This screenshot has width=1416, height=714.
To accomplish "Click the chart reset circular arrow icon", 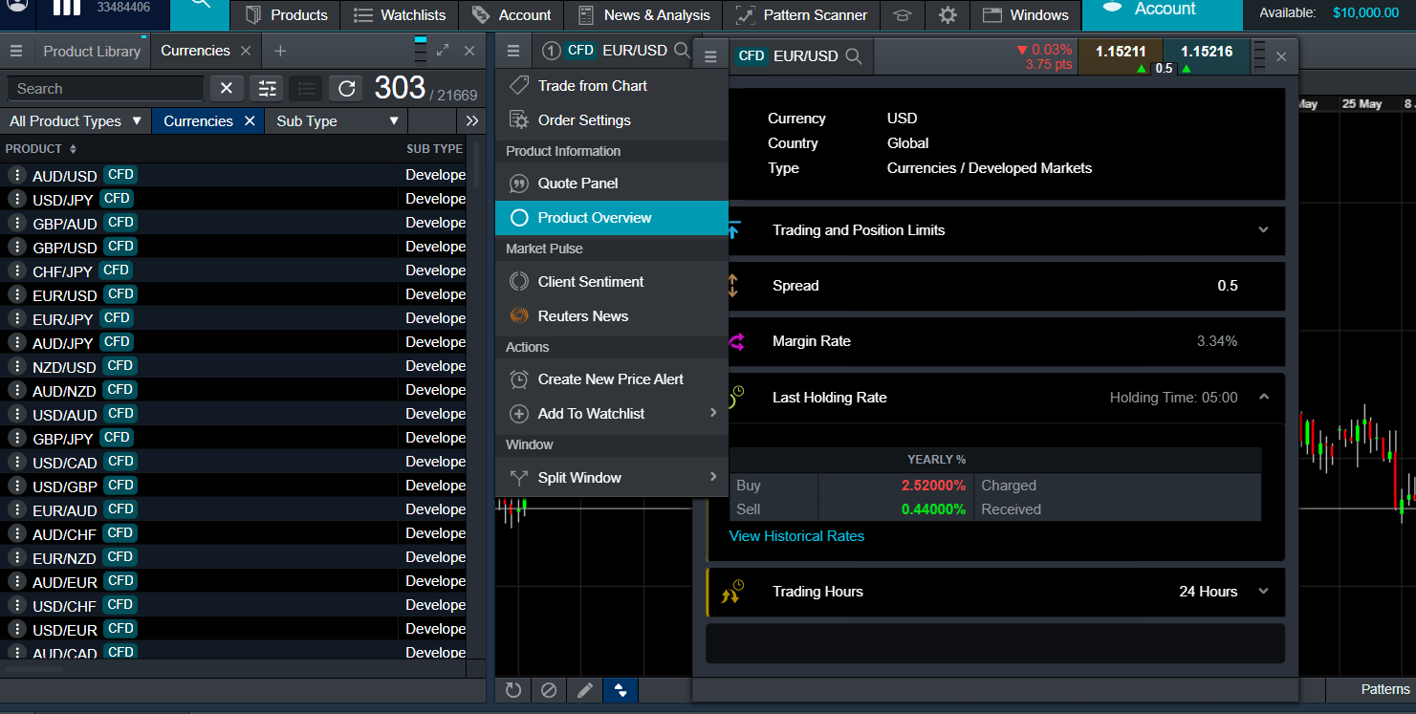I will tap(513, 690).
